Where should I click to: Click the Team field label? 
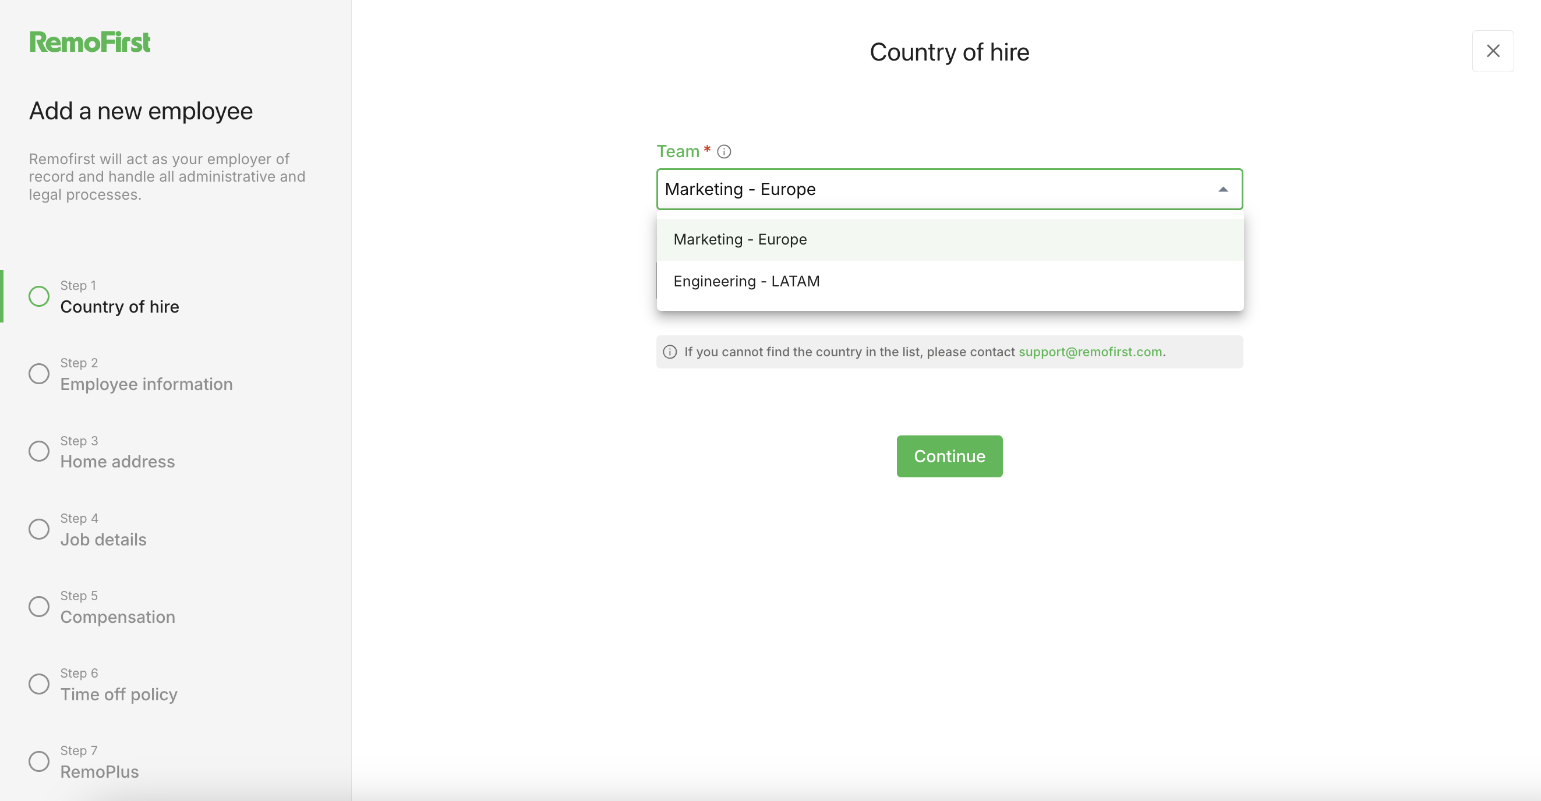pos(678,152)
